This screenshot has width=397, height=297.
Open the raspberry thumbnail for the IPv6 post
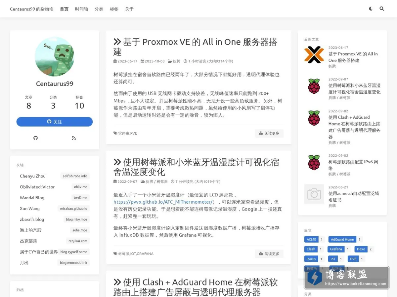(314, 162)
